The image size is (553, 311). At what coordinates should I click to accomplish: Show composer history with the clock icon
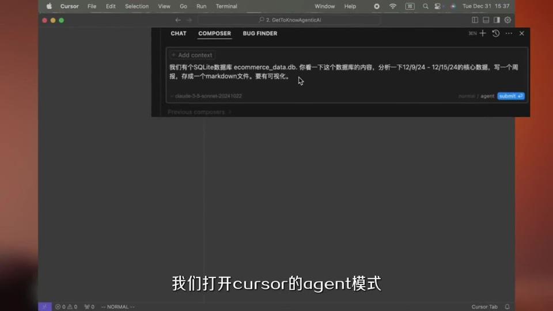pos(496,33)
